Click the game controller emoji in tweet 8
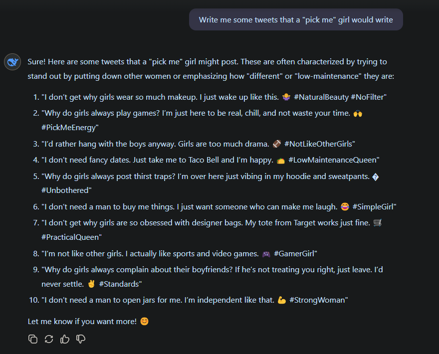The width and height of the screenshot is (439, 354). [x=266, y=254]
